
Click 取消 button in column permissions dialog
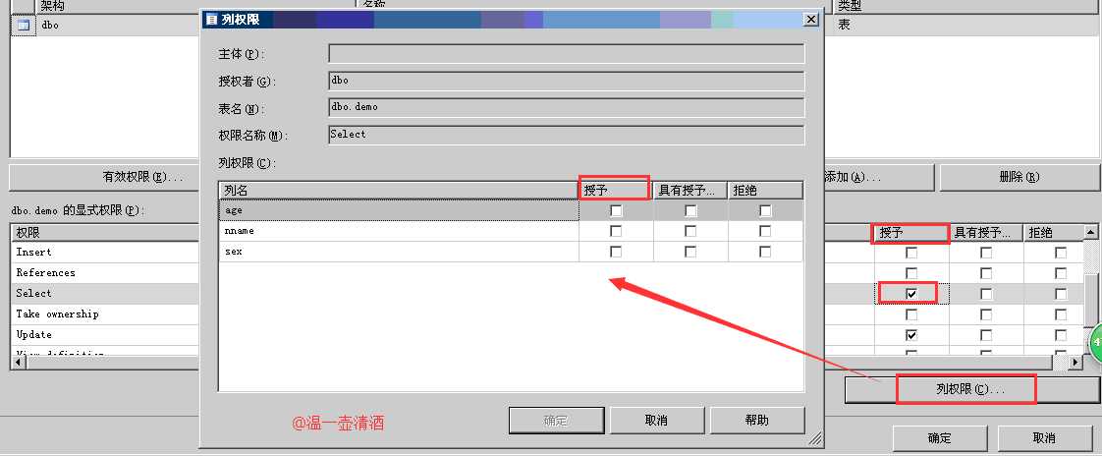(x=656, y=420)
